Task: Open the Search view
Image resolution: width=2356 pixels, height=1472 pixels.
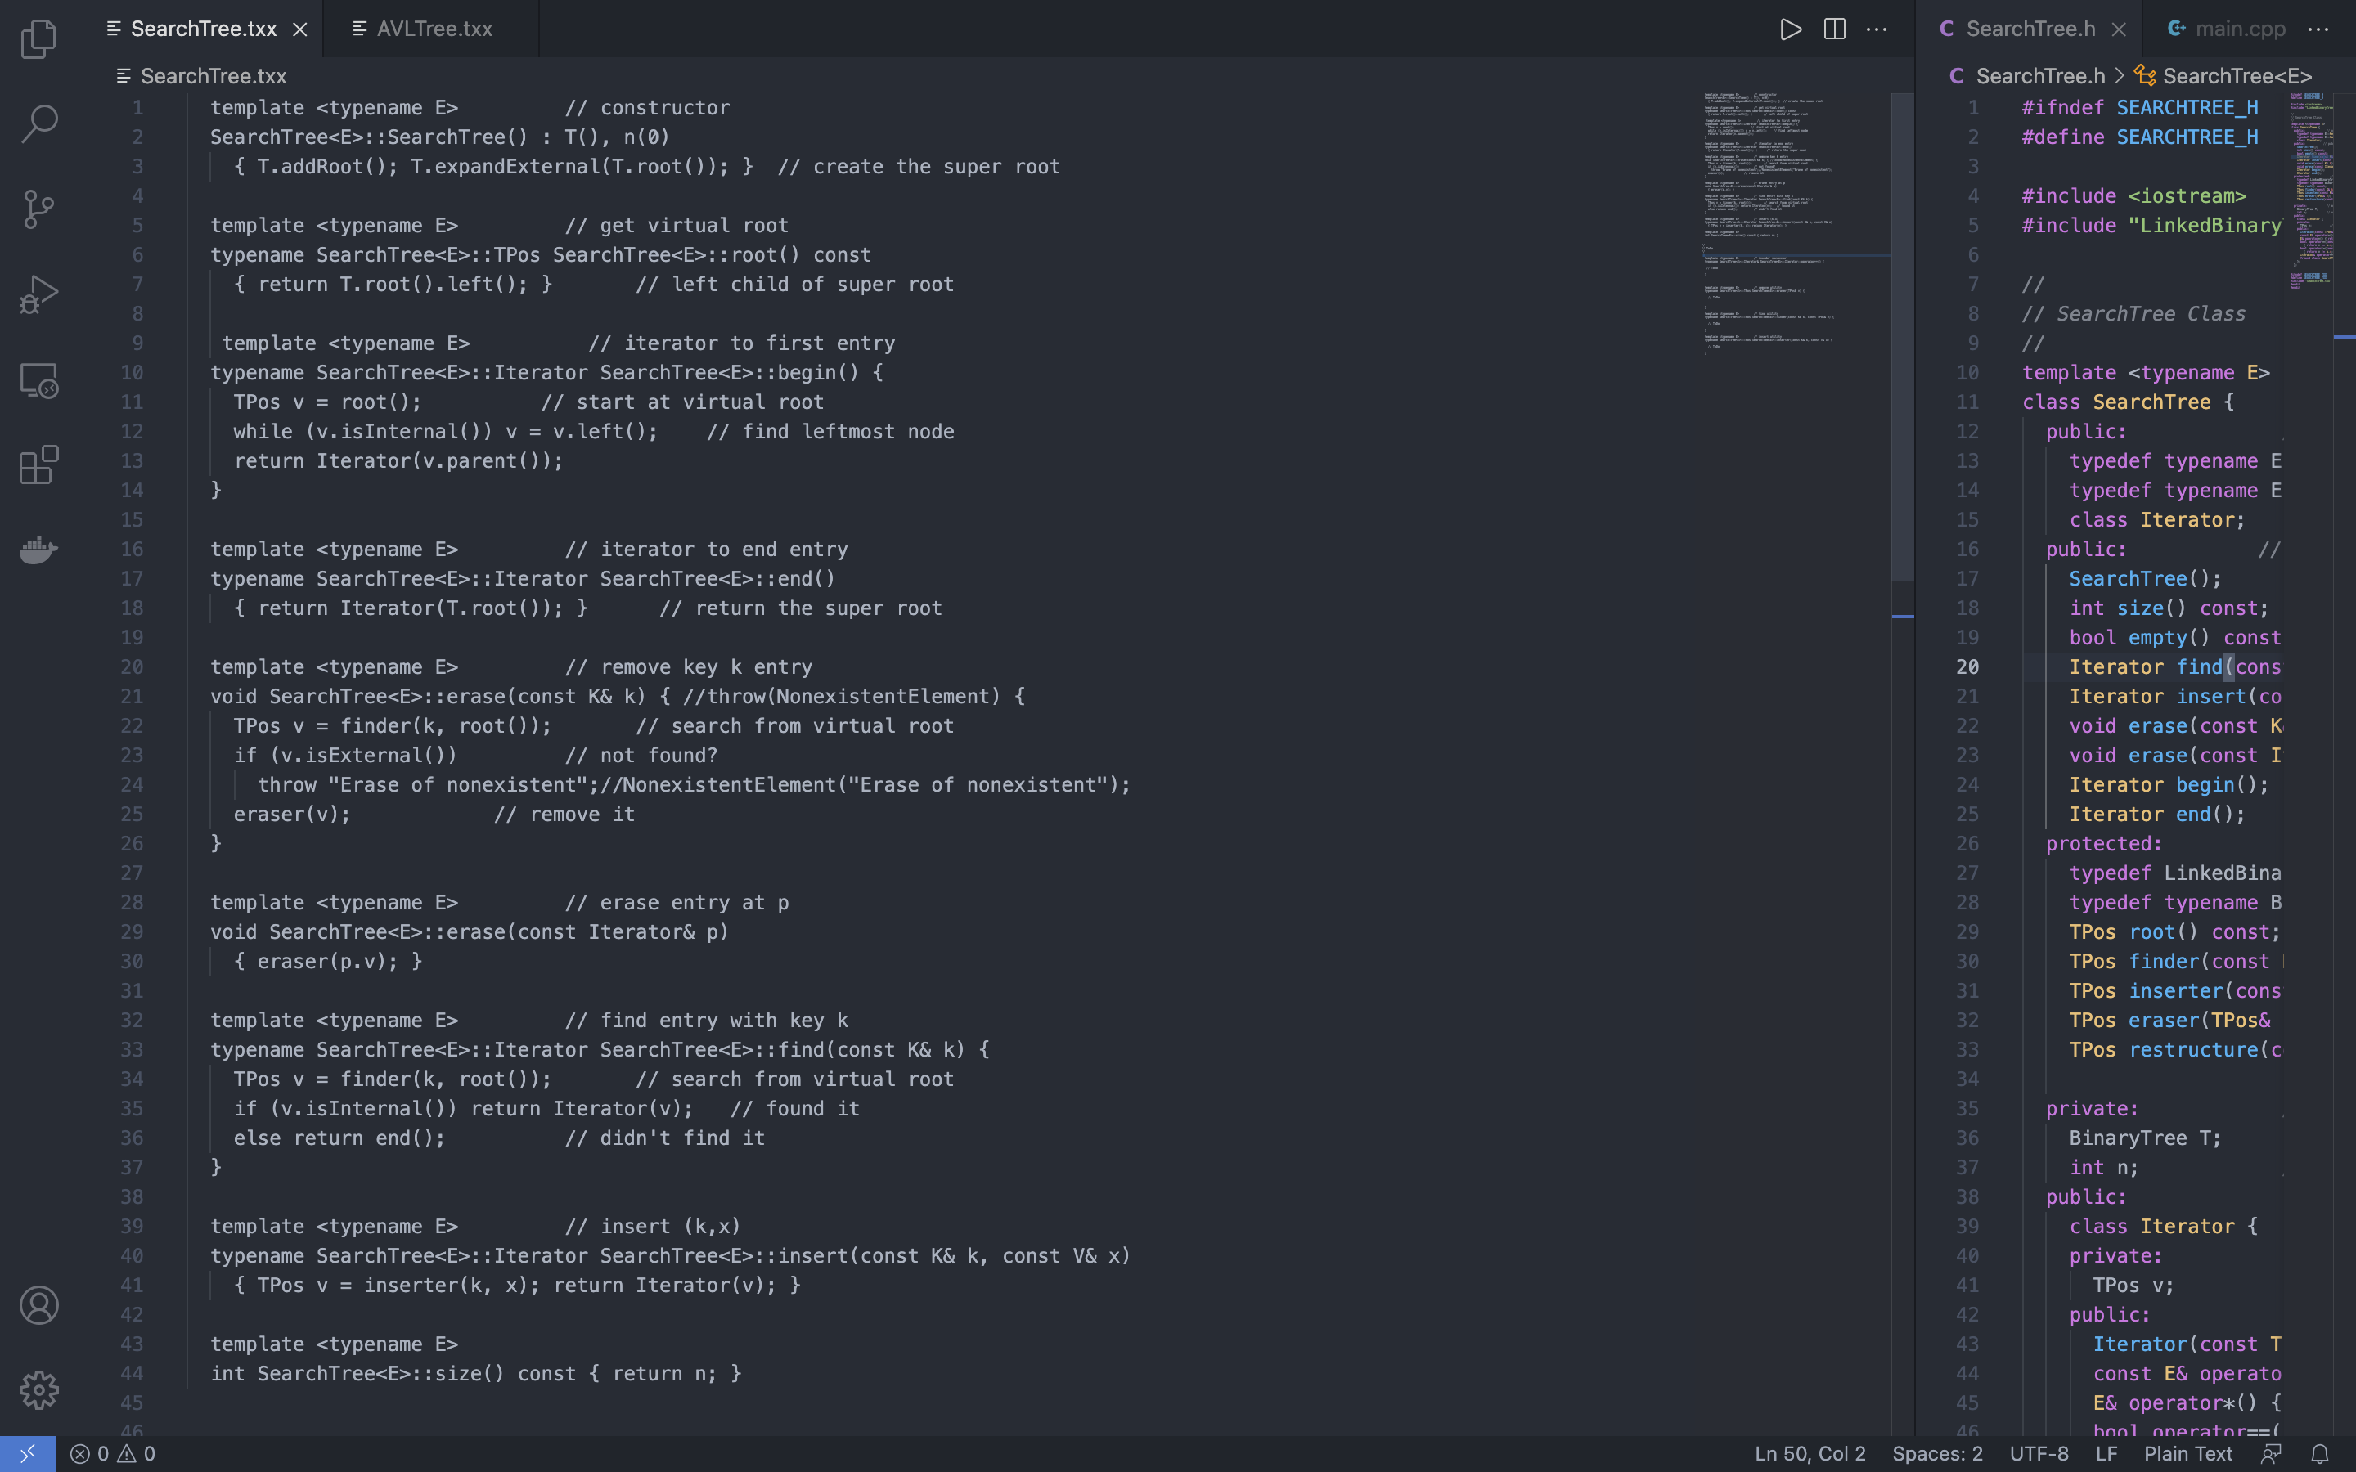Action: pos(39,123)
